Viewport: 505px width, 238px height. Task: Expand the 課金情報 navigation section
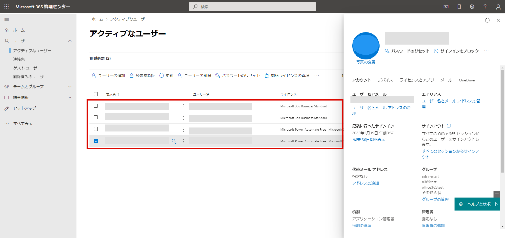tap(70, 97)
